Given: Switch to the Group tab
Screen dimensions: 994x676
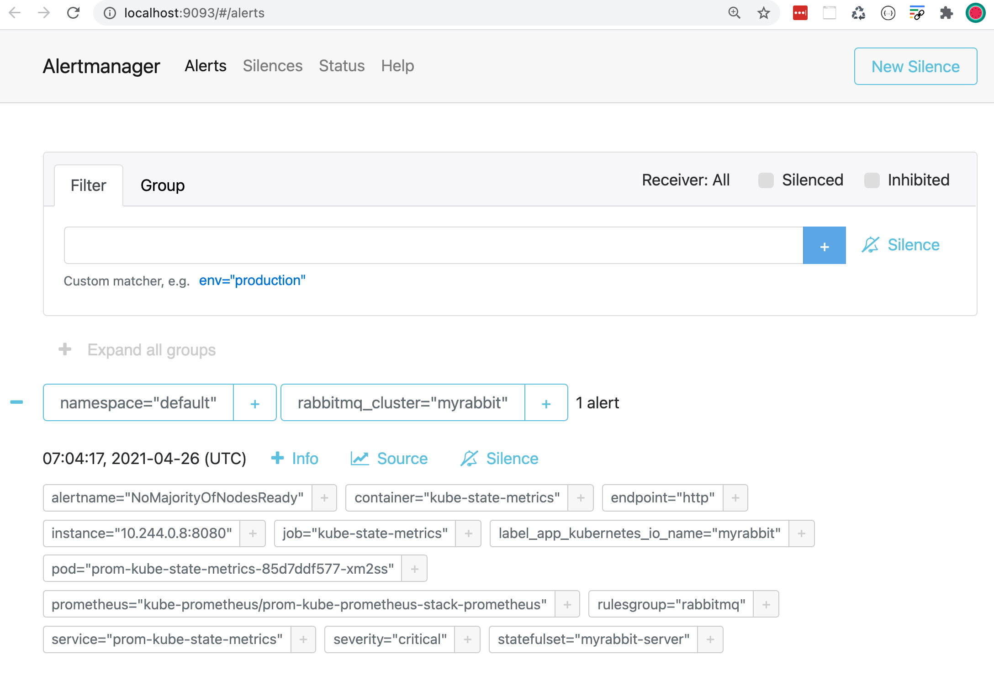Looking at the screenshot, I should pos(162,186).
